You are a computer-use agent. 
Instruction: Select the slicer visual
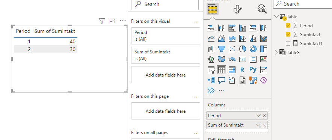click(211, 70)
